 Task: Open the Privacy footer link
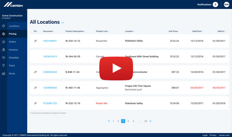pos(213,135)
